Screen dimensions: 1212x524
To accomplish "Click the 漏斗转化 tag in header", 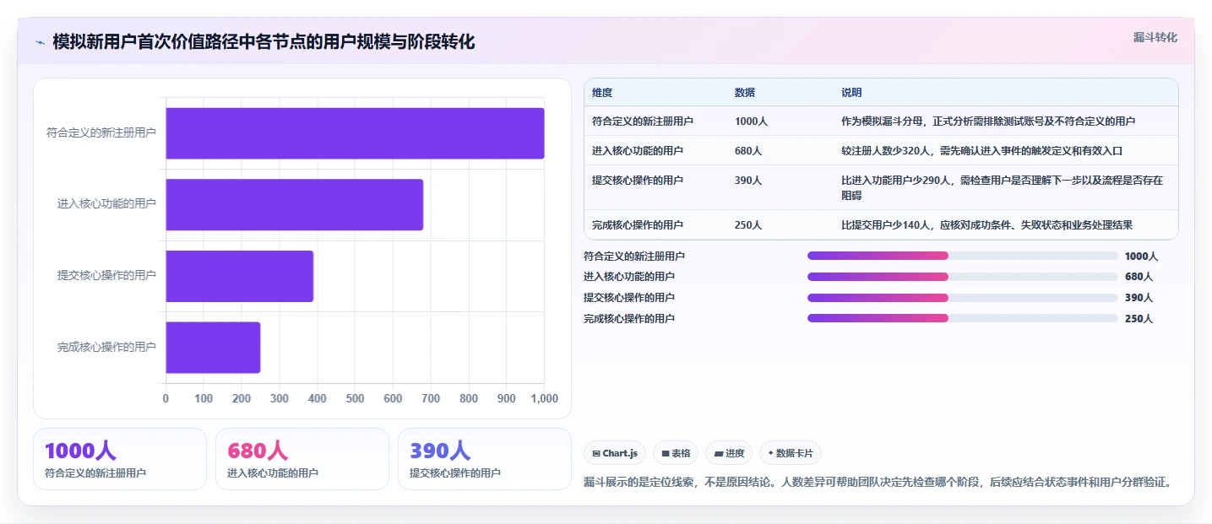I will (x=1155, y=37).
